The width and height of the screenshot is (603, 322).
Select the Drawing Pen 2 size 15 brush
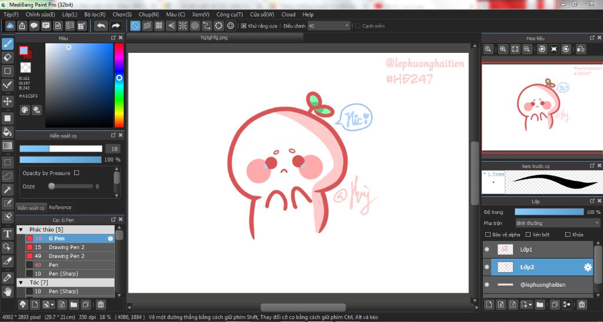pos(66,247)
